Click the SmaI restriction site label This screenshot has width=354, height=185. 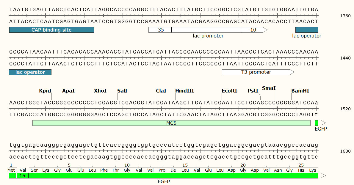tap(269, 88)
